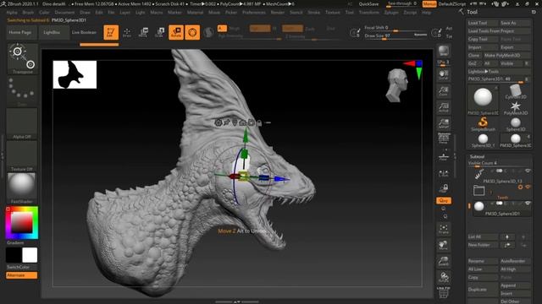Open the Home Page tab
The image size is (542, 304).
pyautogui.click(x=20, y=32)
